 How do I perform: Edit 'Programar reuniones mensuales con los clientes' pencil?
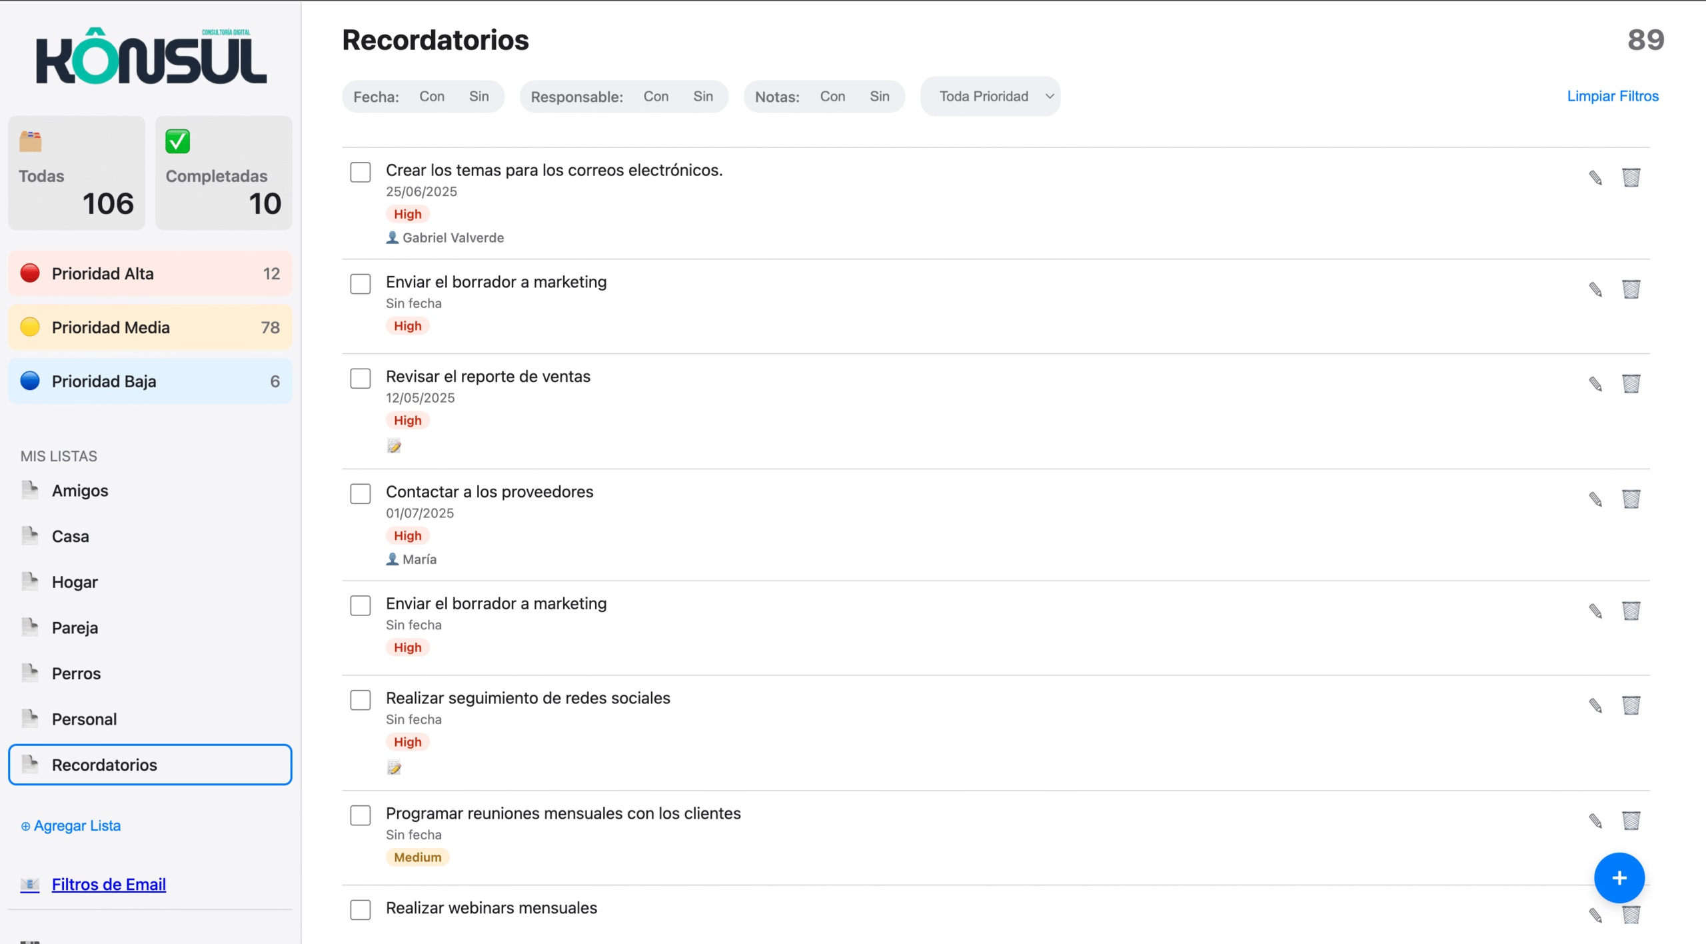coord(1595,821)
